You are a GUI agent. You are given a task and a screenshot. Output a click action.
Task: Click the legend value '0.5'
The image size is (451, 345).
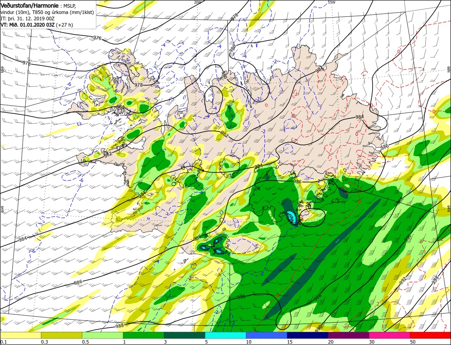85,342
